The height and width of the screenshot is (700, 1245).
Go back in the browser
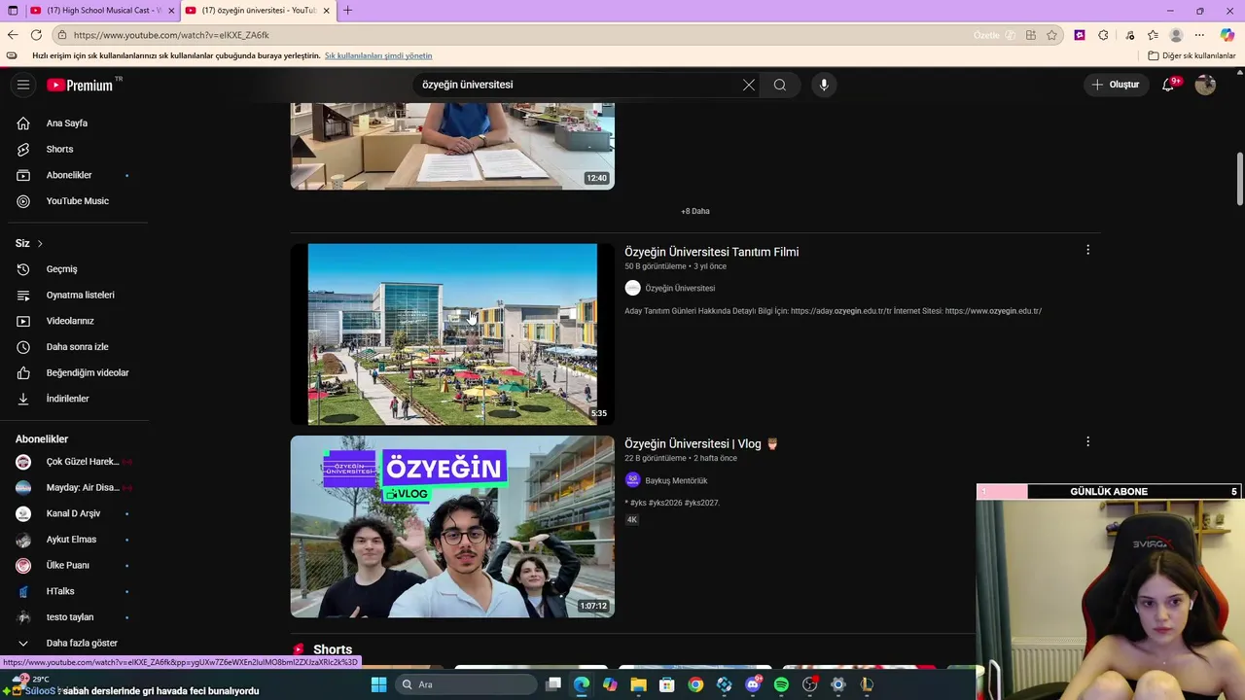(13, 35)
